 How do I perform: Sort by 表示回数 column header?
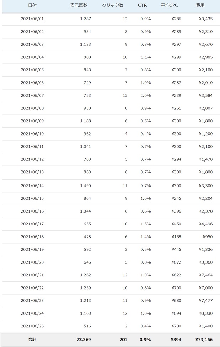point(79,6)
